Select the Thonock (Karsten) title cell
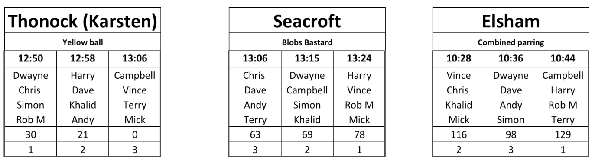The width and height of the screenshot is (592, 160). (x=82, y=21)
